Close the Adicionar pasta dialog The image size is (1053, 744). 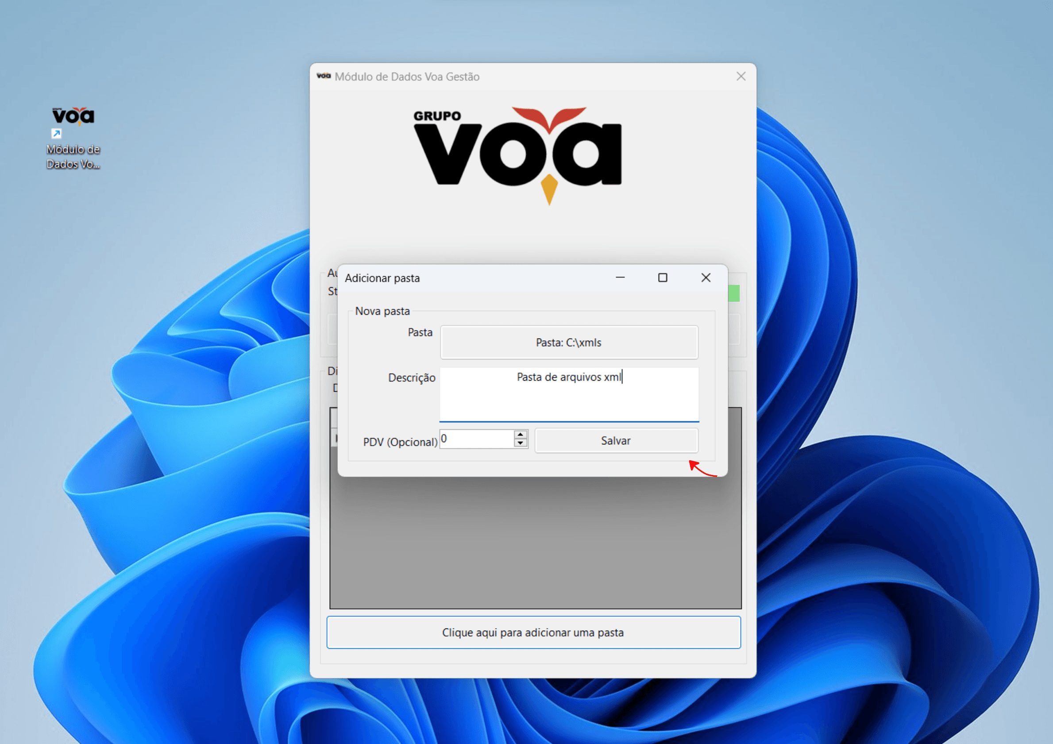(x=706, y=278)
